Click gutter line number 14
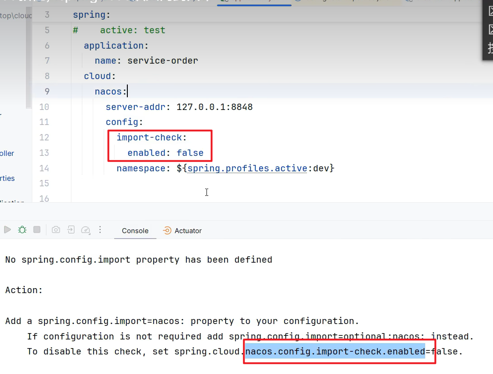 [44, 168]
